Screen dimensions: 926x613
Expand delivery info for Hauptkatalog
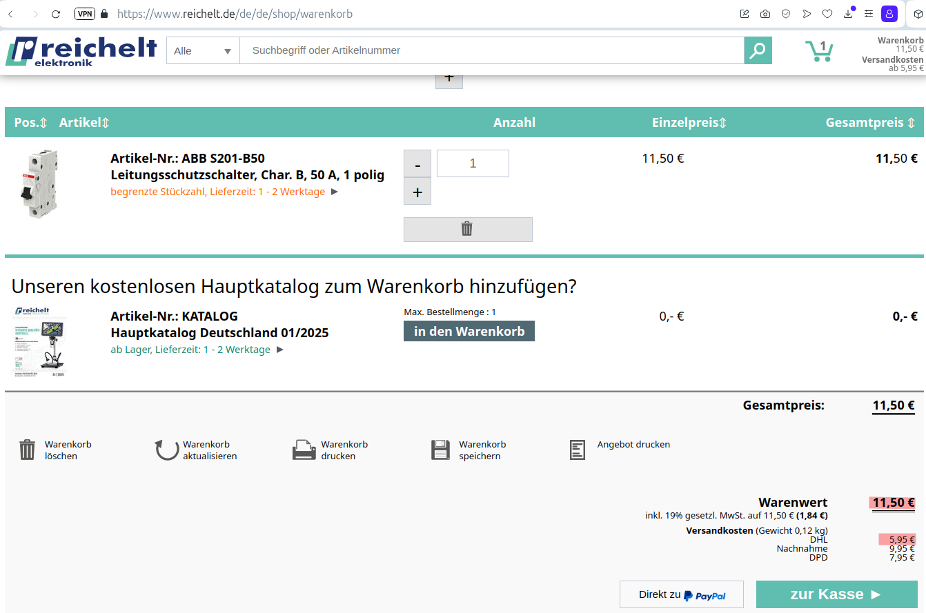(280, 350)
